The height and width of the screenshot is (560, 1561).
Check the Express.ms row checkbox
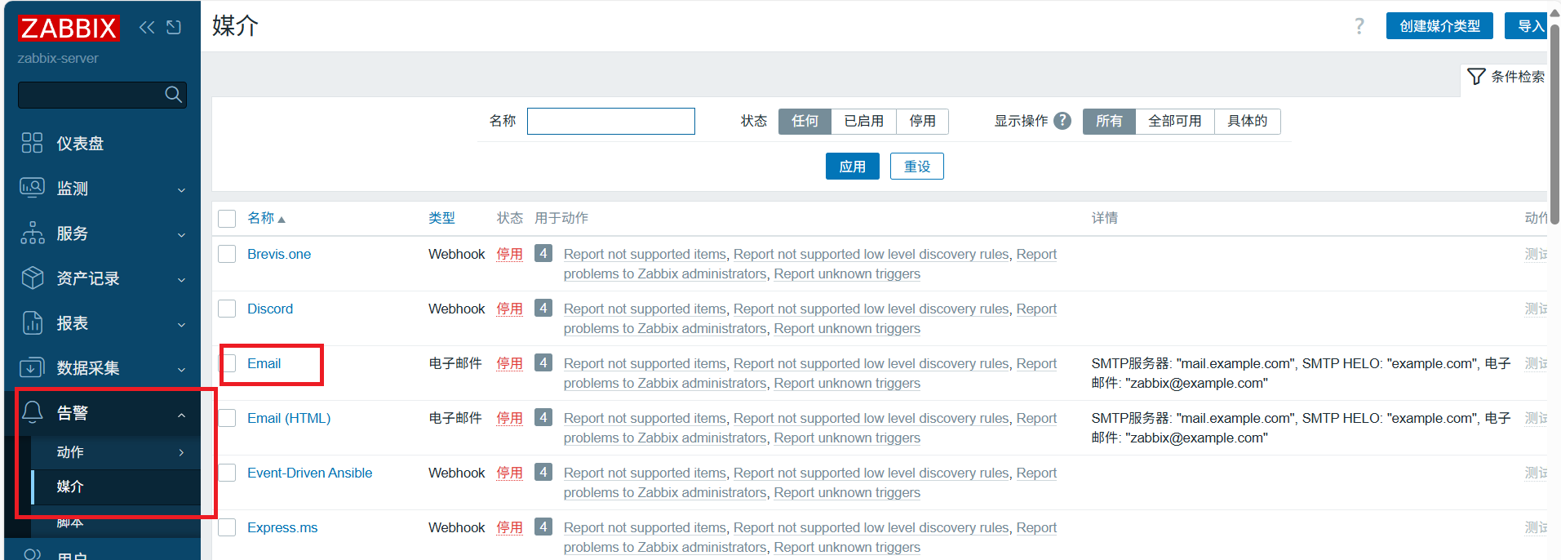click(227, 527)
